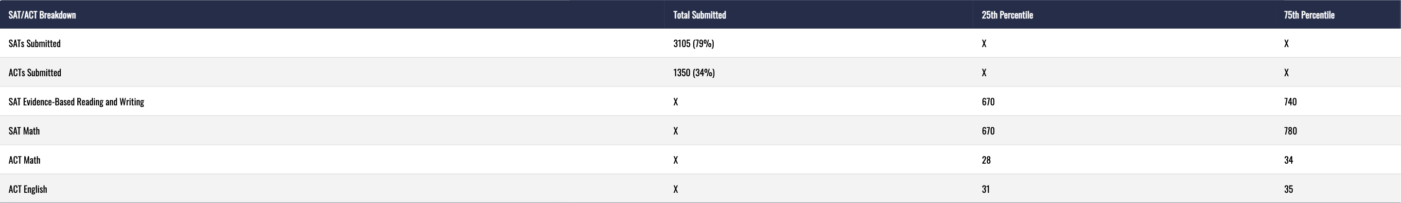Viewport: 1401px width, 203px height.
Task: Click 670 in the SAT Math row
Action: 988,131
